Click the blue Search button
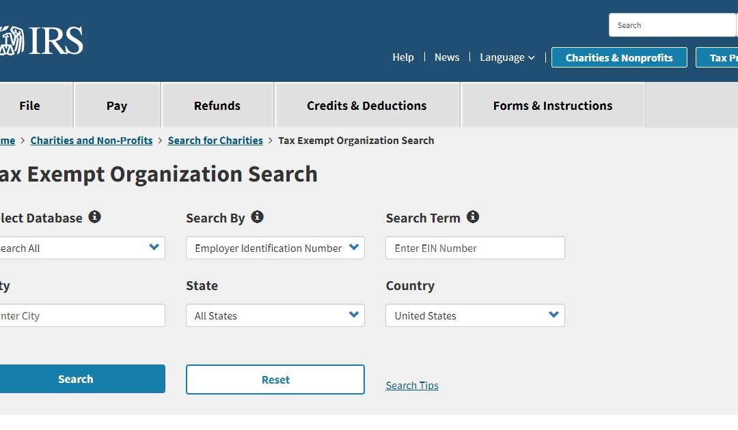Image resolution: width=738 pixels, height=430 pixels. click(82, 379)
